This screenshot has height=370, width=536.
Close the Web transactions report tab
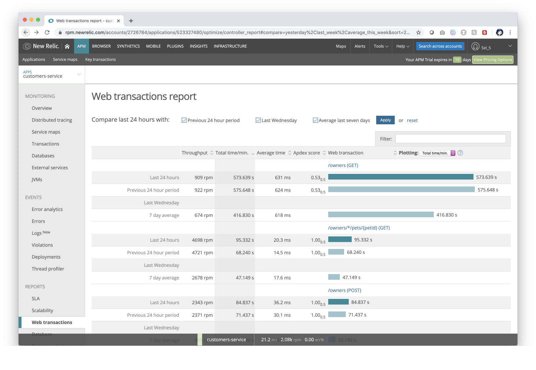118,21
